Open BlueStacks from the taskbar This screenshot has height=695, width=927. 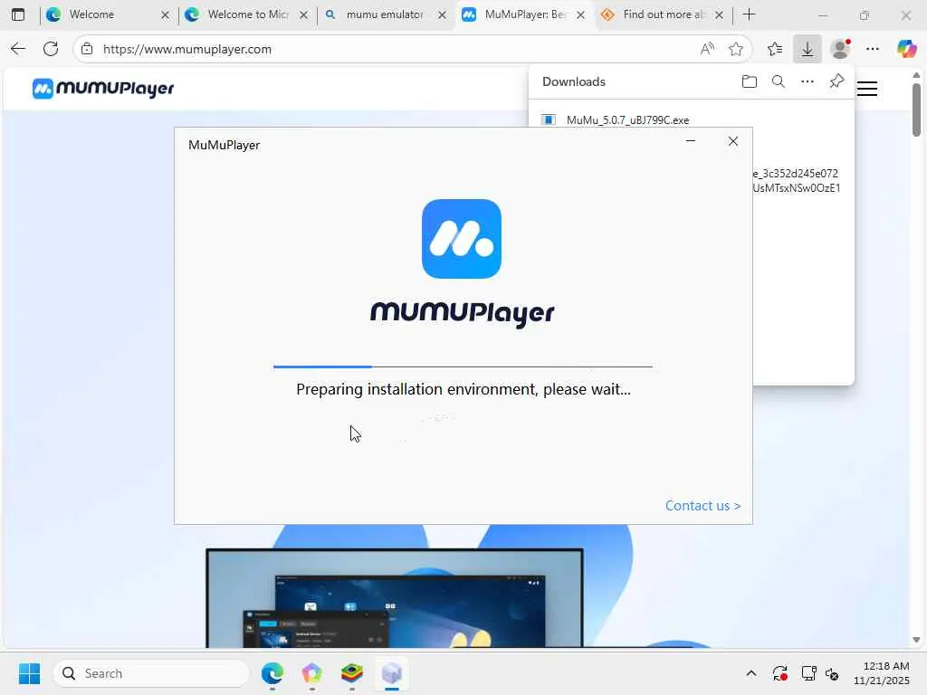(x=352, y=673)
